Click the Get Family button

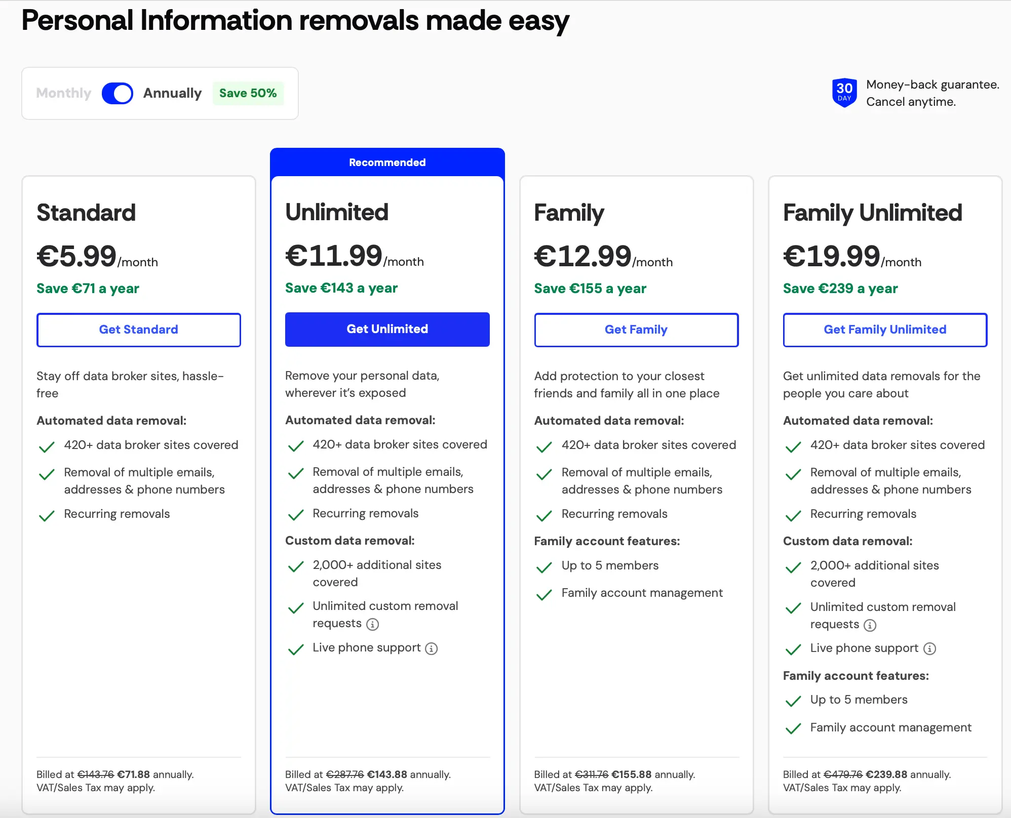pos(636,330)
